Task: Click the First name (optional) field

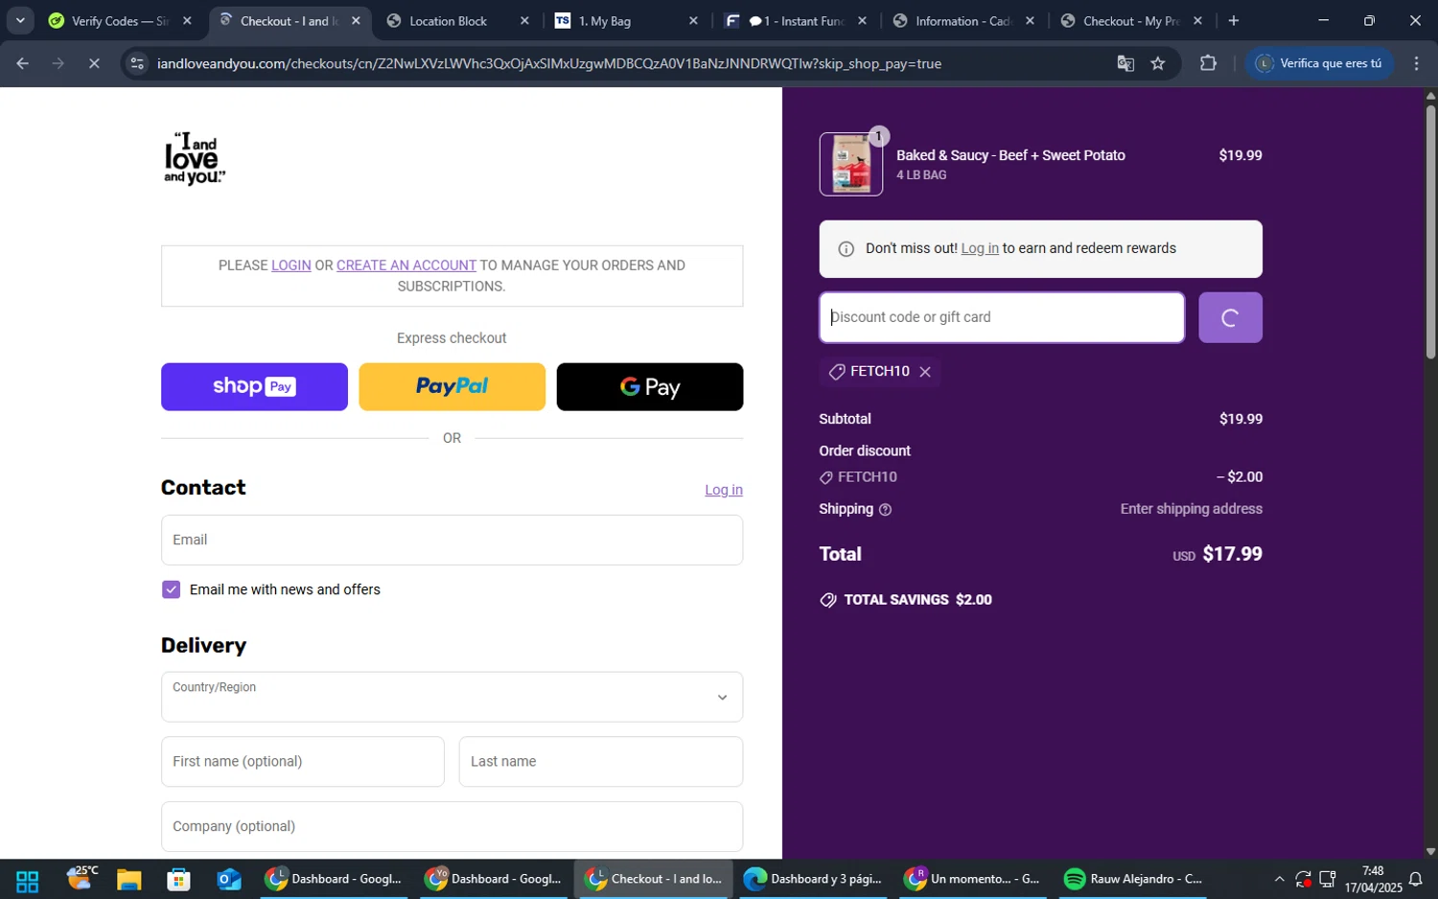Action: coord(303,762)
